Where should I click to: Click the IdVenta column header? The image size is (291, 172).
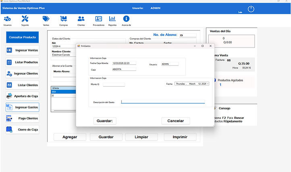click(63, 88)
